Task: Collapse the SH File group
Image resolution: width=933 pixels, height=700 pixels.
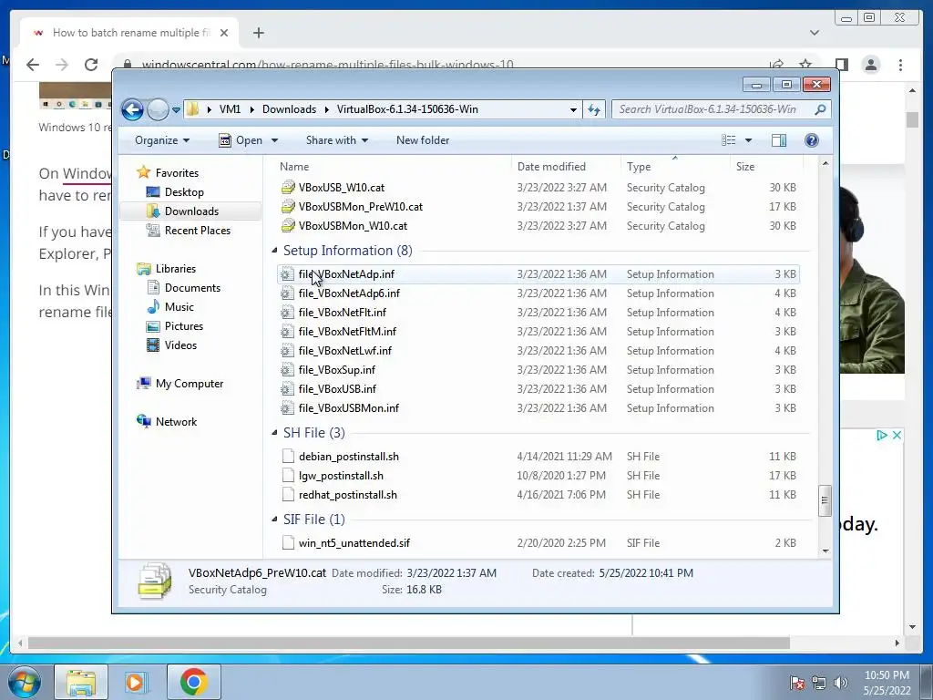Action: pos(274,433)
